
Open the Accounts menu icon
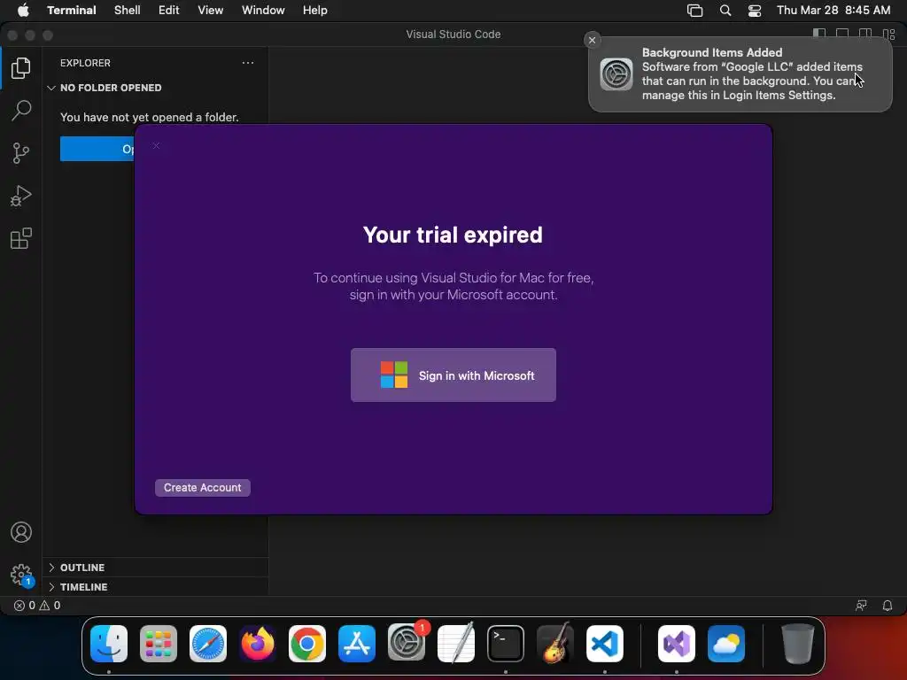[21, 532]
